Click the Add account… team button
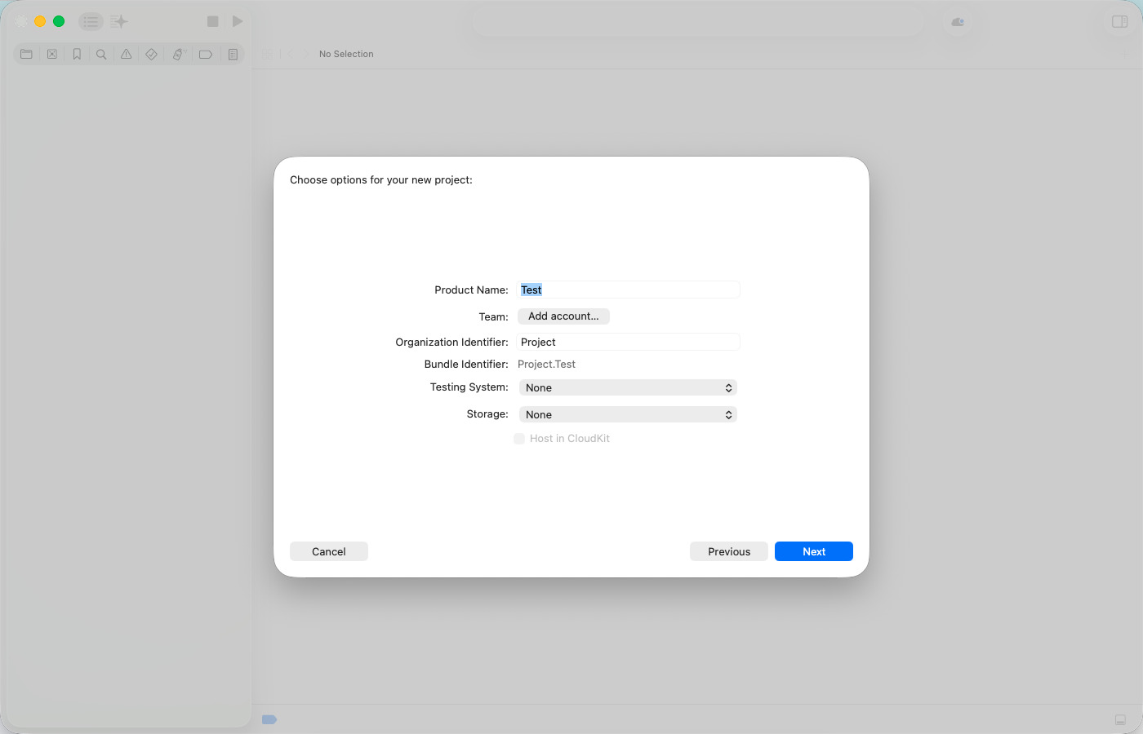Viewport: 1143px width, 734px height. pos(563,316)
